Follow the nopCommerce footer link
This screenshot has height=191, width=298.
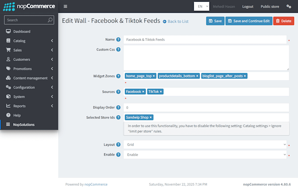pyautogui.click(x=96, y=184)
